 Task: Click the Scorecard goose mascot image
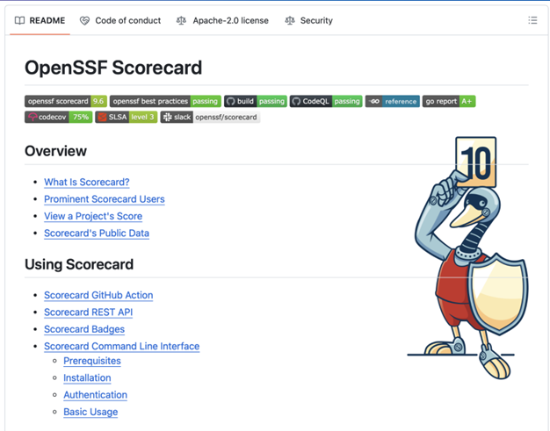pyautogui.click(x=468, y=258)
